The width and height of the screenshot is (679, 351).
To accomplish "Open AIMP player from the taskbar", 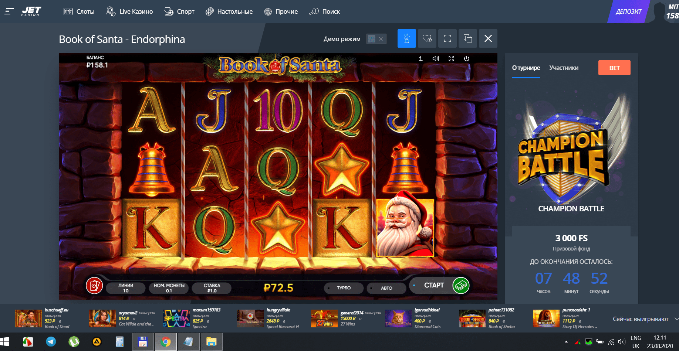I will [97, 342].
